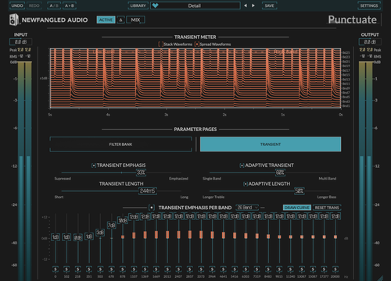
Task: Solo the 0 Hz band
Action: click(x=56, y=269)
